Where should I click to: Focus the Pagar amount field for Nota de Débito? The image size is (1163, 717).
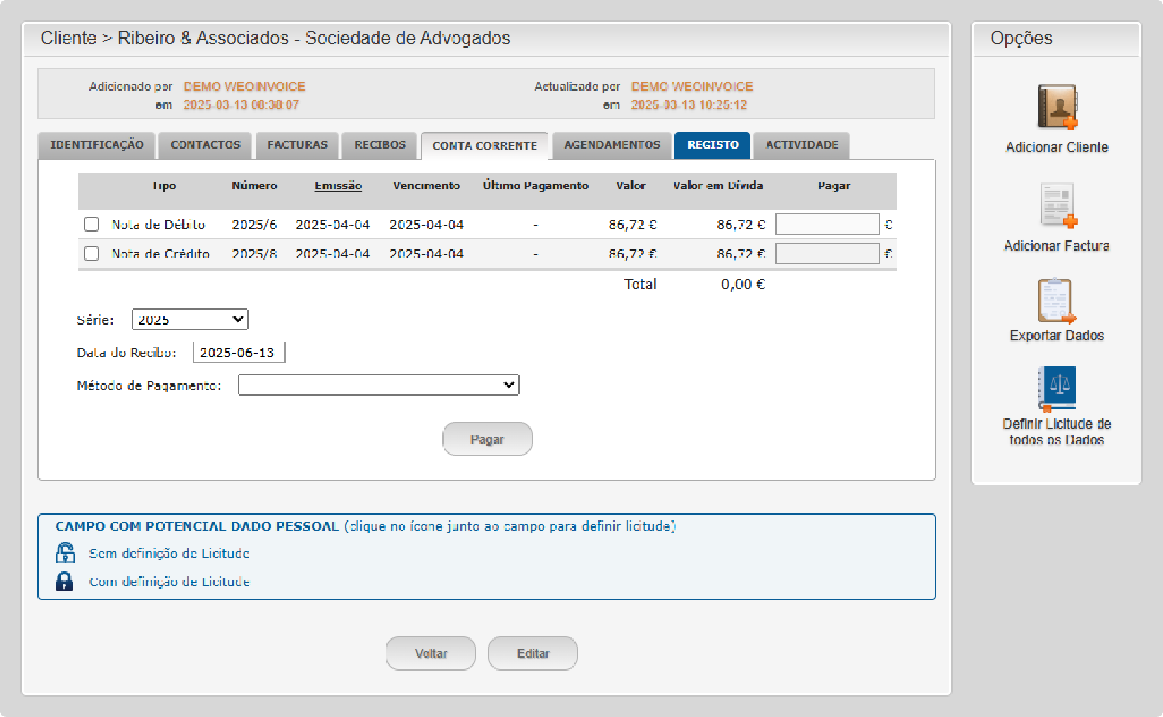(826, 225)
